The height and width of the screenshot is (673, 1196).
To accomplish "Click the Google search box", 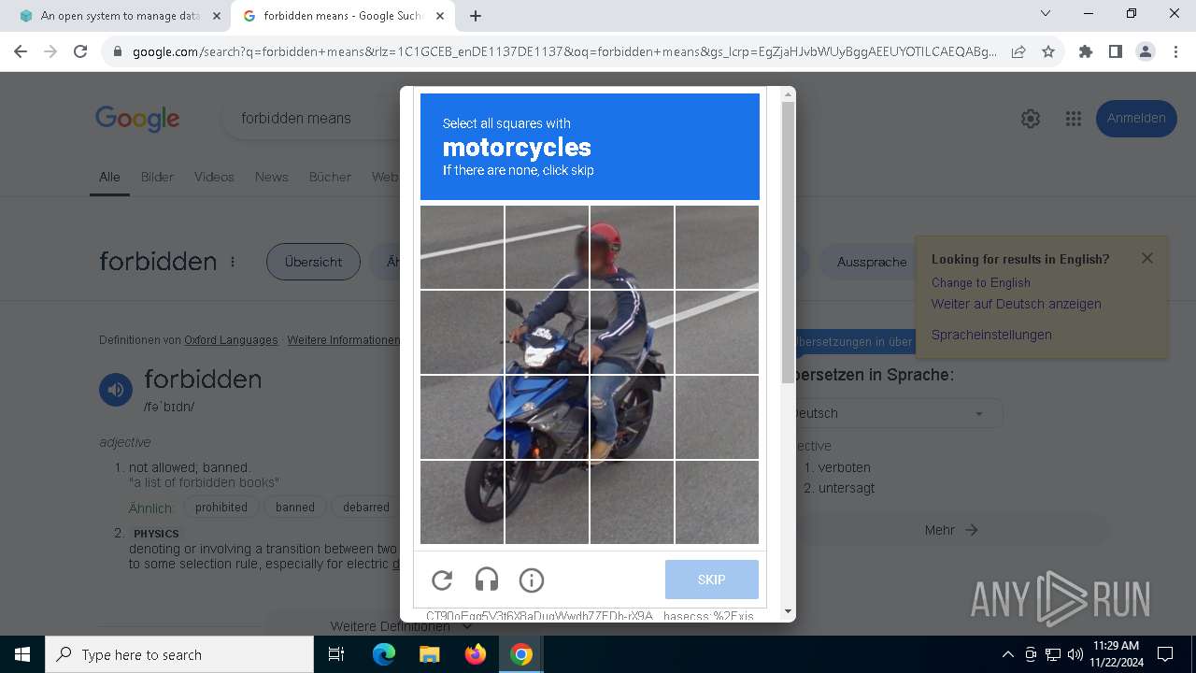I will 312,119.
